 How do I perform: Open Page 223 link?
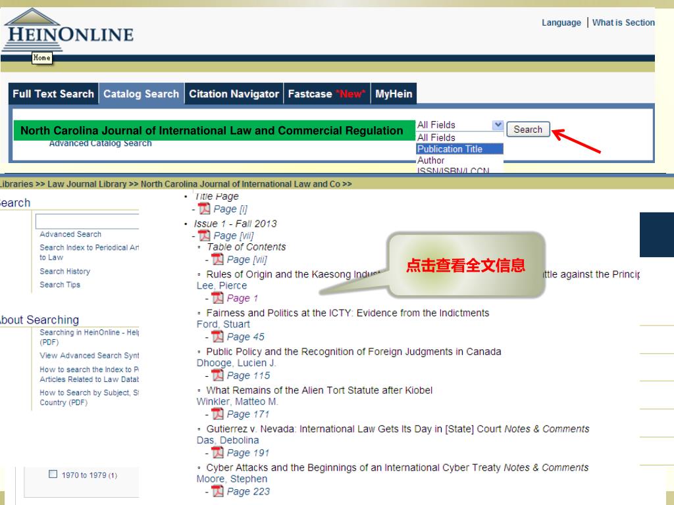click(x=248, y=492)
